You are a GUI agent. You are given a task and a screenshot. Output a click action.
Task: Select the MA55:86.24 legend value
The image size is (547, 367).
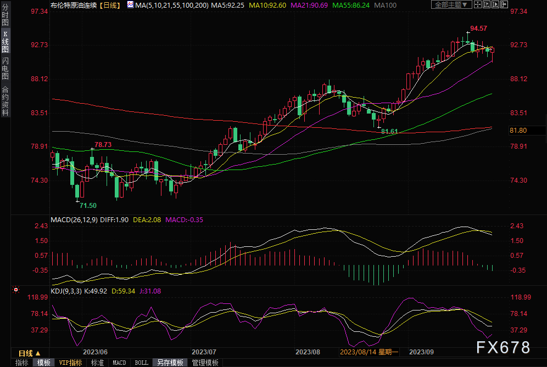(x=351, y=5)
